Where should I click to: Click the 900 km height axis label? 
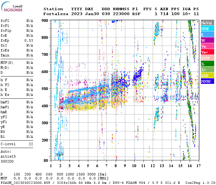pos(45,21)
